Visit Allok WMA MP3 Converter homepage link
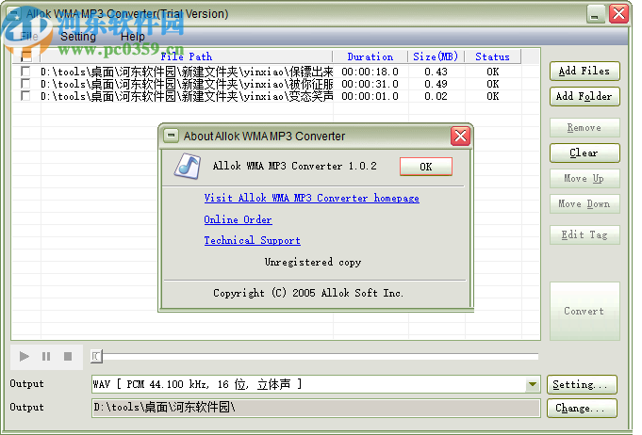The height and width of the screenshot is (435, 642). [312, 198]
